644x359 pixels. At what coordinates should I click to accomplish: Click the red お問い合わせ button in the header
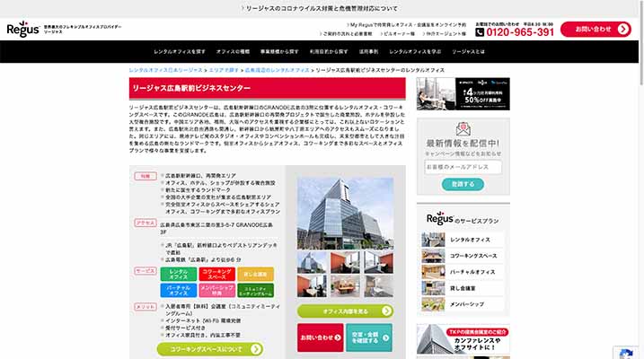595,29
